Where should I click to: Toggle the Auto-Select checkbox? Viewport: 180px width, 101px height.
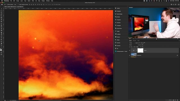[x=8, y=4]
